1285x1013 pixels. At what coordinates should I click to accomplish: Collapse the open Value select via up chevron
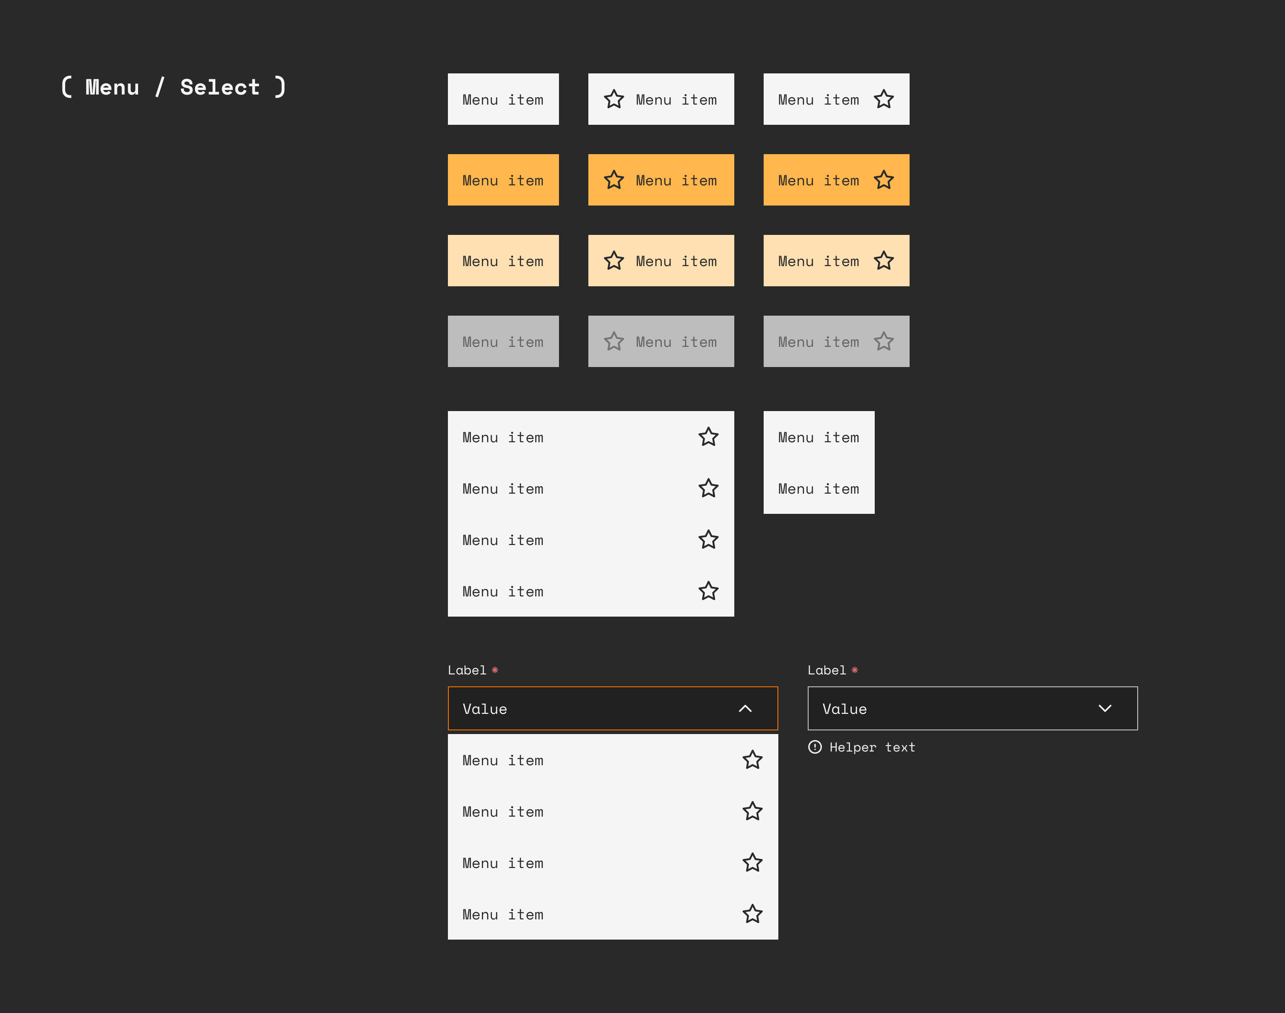pos(744,708)
